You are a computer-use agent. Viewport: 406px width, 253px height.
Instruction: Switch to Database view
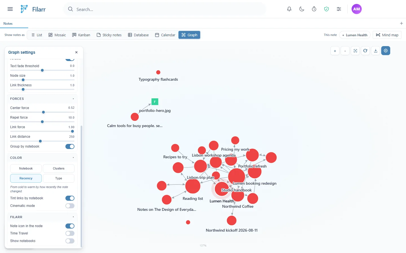(x=138, y=35)
